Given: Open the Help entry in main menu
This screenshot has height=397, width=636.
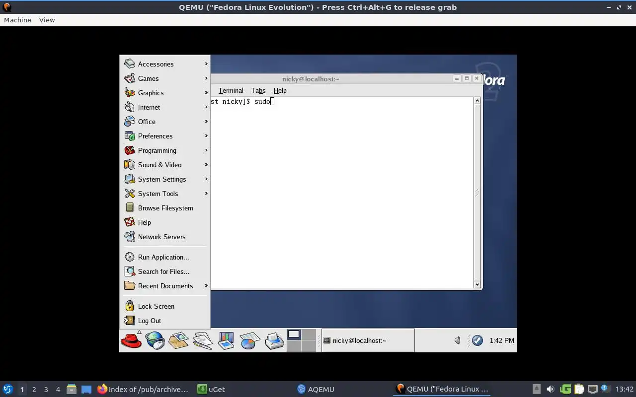Looking at the screenshot, I should (165, 222).
